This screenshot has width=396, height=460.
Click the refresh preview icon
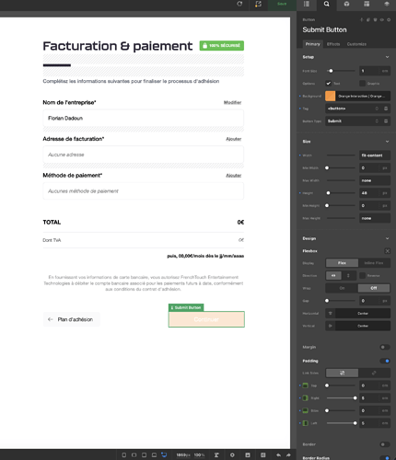pyautogui.click(x=239, y=4)
